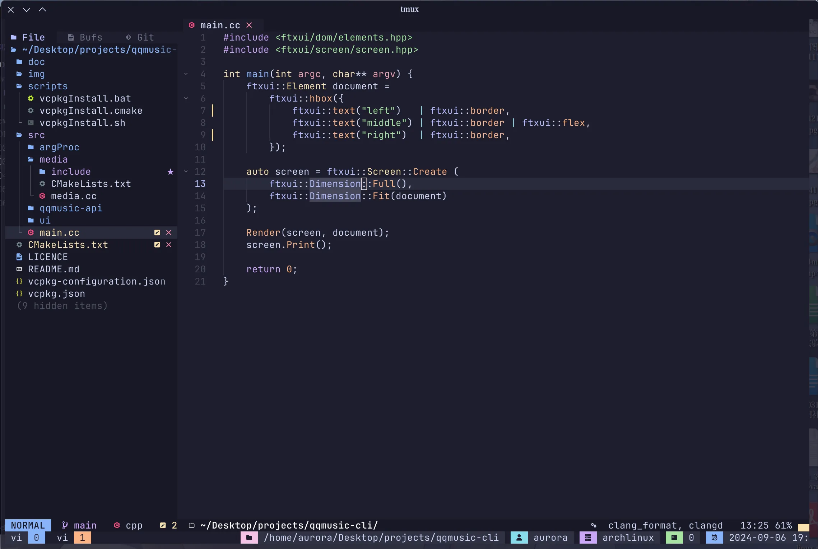818x549 pixels.
Task: Close the main.cc buffer tab
Action: pyautogui.click(x=249, y=25)
